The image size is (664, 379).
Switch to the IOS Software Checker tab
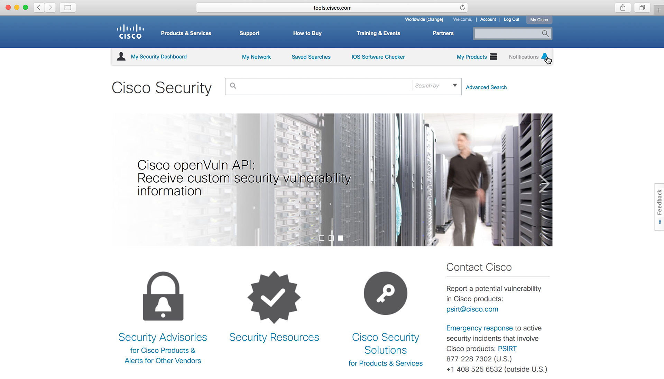coord(378,57)
